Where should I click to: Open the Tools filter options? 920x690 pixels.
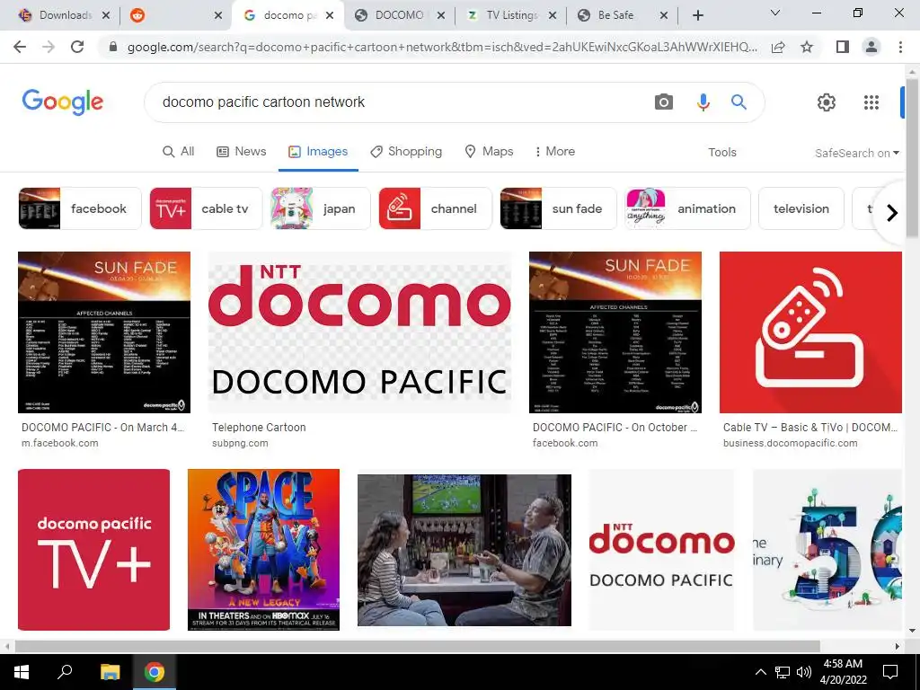click(x=721, y=152)
